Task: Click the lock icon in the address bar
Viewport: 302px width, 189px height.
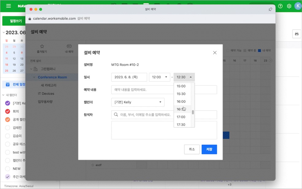Action: point(30,19)
